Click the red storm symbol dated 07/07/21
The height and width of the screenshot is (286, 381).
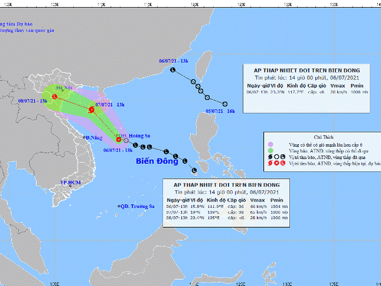pyautogui.click(x=90, y=110)
